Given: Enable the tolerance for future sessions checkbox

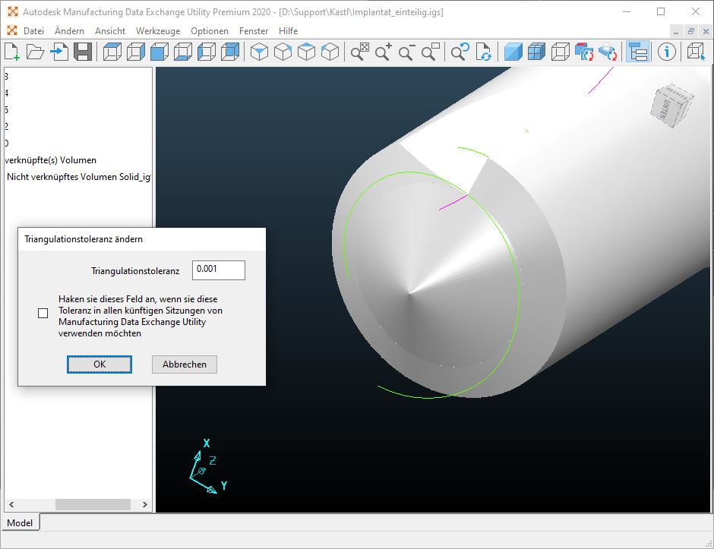Looking at the screenshot, I should click(43, 313).
